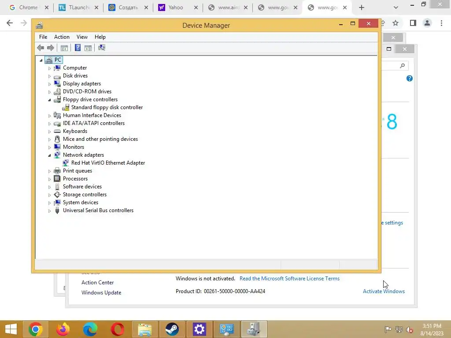Click Chrome's back navigation arrow
Viewport: 451px width, 338px height.
[x=10, y=23]
